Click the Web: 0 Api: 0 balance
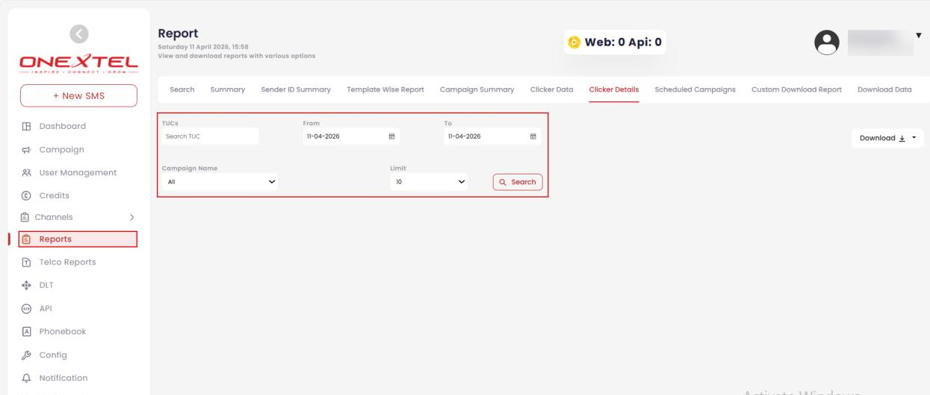 (615, 42)
